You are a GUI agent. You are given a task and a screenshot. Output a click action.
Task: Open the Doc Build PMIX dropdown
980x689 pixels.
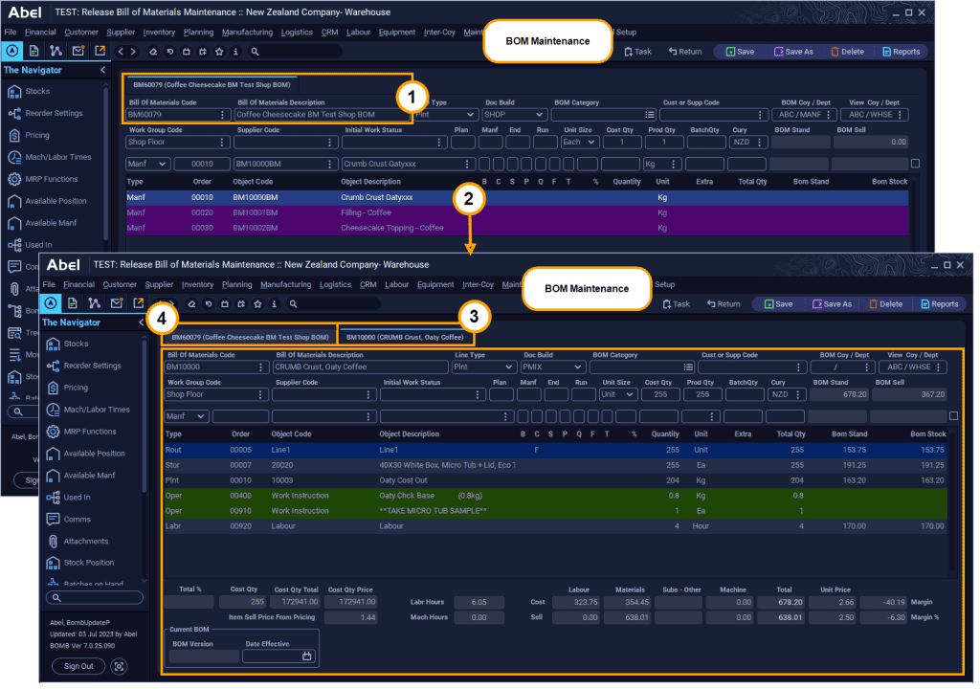pos(578,367)
